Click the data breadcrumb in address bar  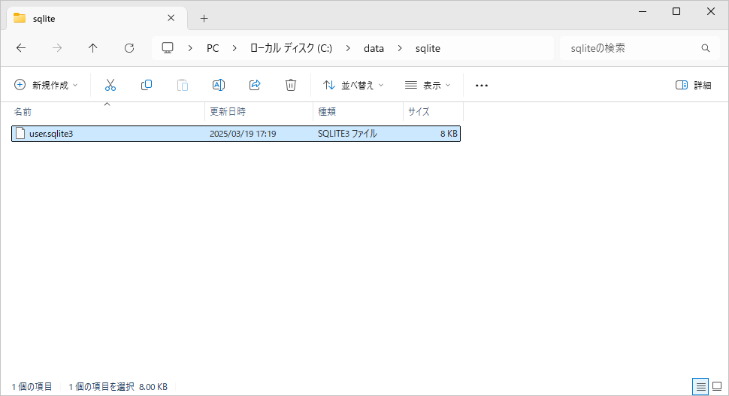[x=374, y=48]
